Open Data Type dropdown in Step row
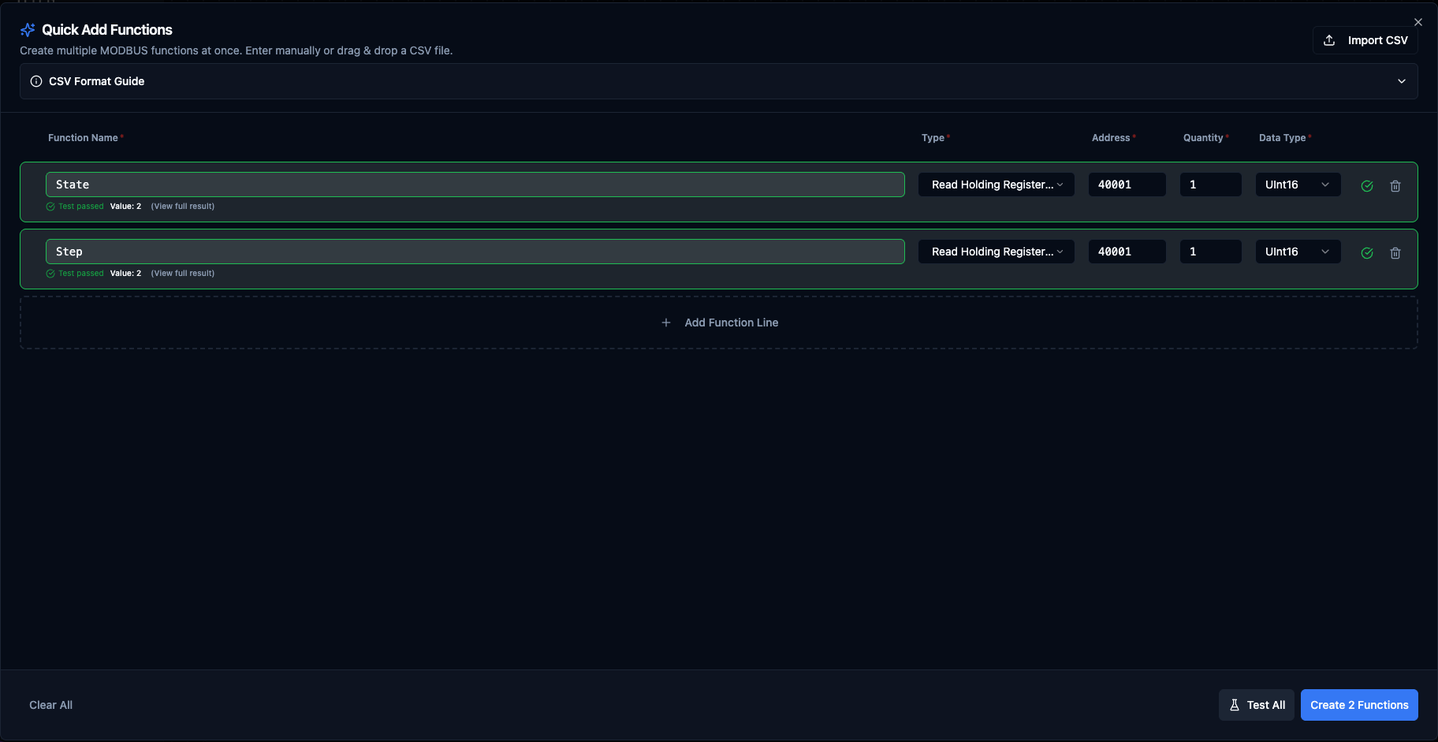Viewport: 1438px width, 742px height. [x=1297, y=252]
